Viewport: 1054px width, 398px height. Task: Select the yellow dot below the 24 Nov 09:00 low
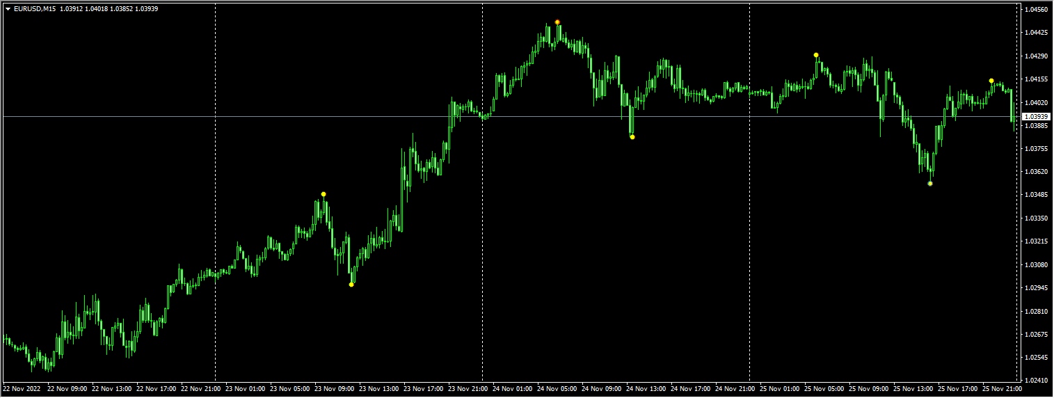click(x=632, y=137)
